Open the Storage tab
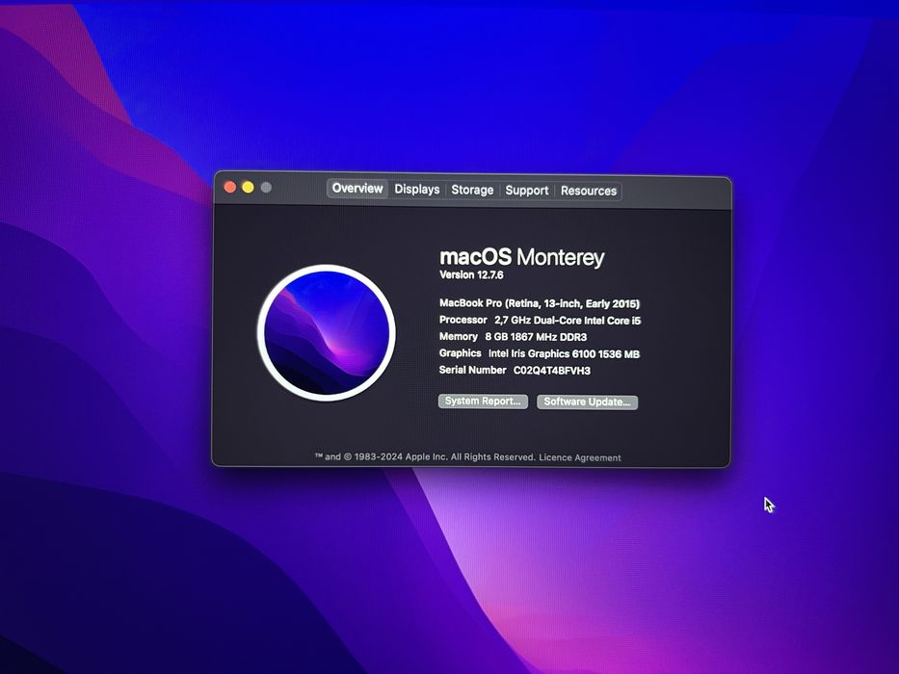Viewport: 899px width, 674px height. [x=472, y=190]
